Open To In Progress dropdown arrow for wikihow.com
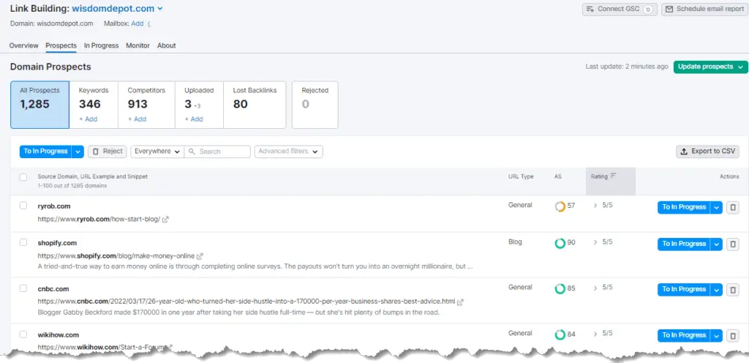Image resolution: width=749 pixels, height=363 pixels. point(716,335)
